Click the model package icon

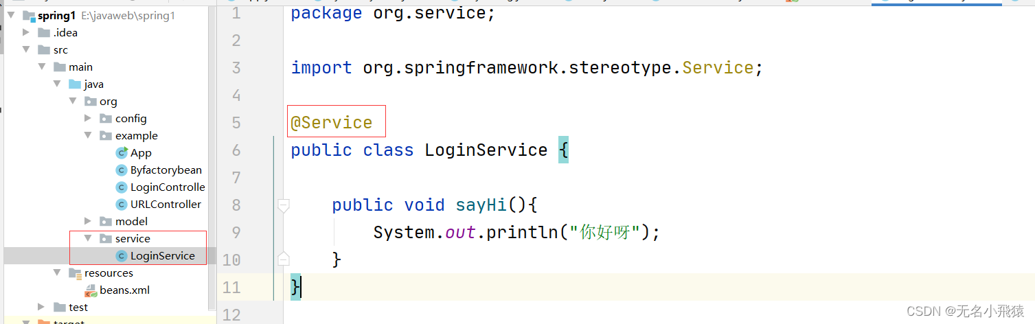(106, 221)
